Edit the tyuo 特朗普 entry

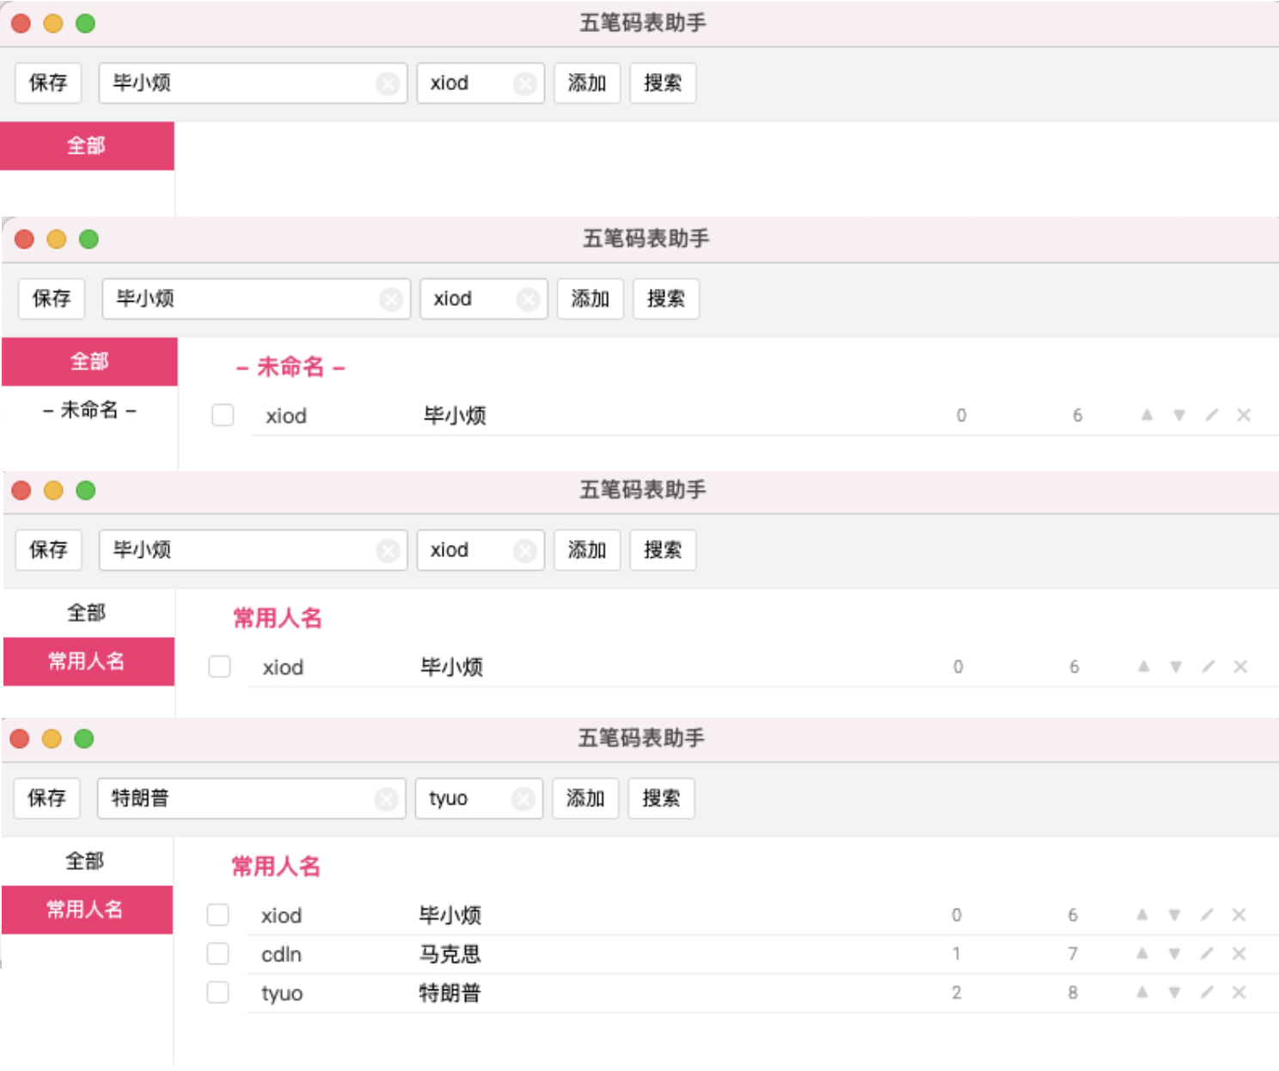(1207, 993)
